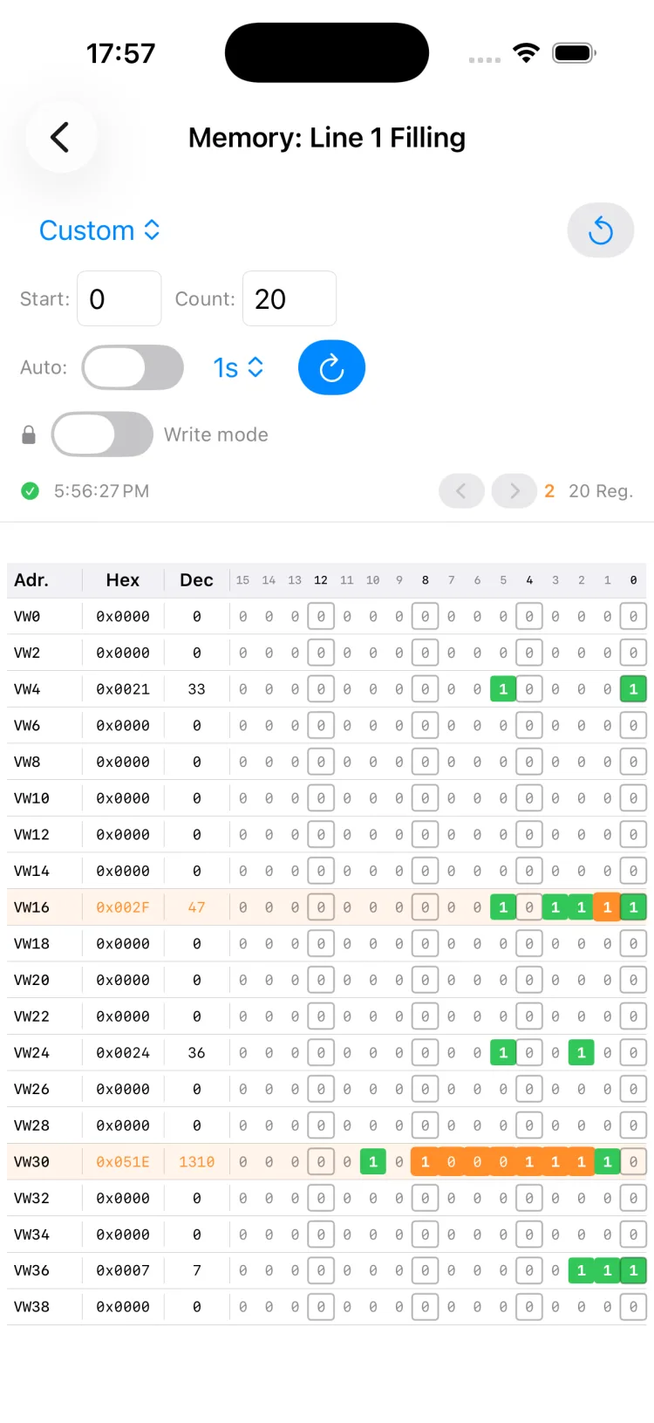
Task: Toggle the Auto refresh switch
Action: (x=133, y=367)
